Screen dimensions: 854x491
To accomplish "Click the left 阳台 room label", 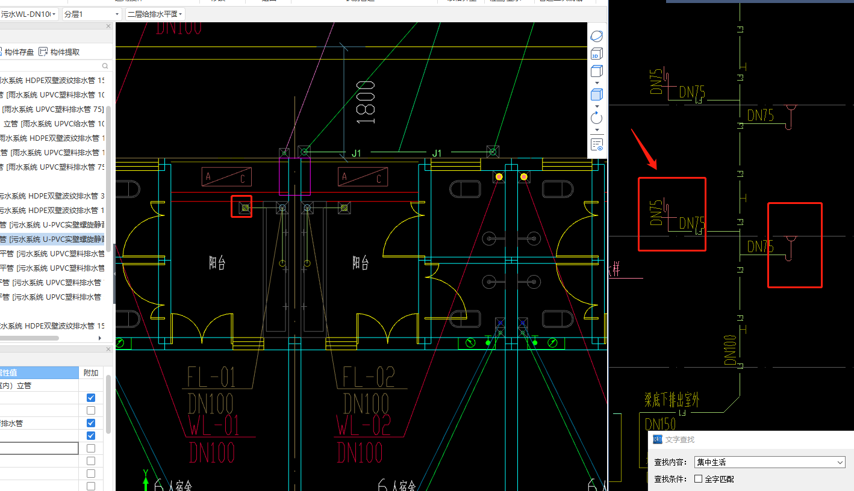I will coord(217,263).
